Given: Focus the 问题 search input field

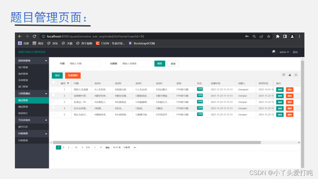Looking at the screenshot, I should point(84,64).
